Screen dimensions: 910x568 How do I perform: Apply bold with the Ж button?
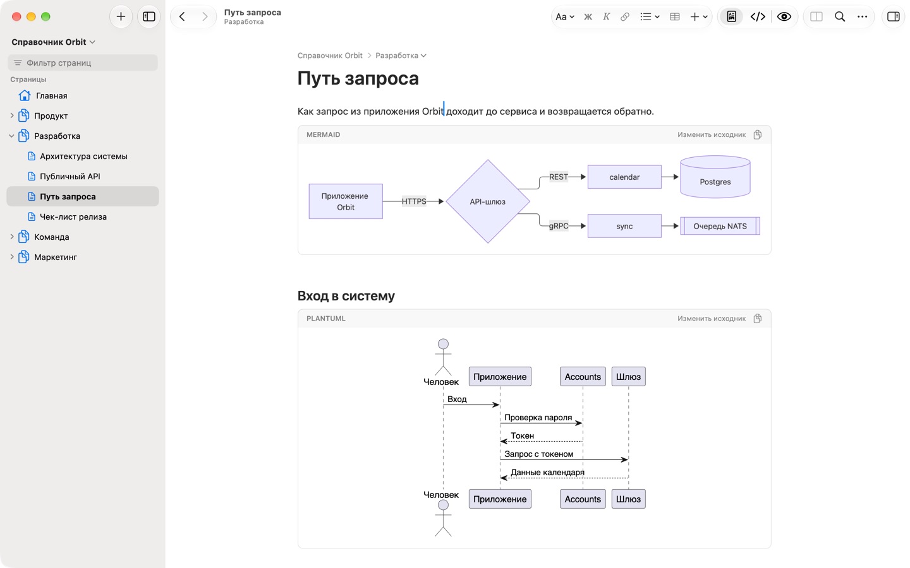588,17
